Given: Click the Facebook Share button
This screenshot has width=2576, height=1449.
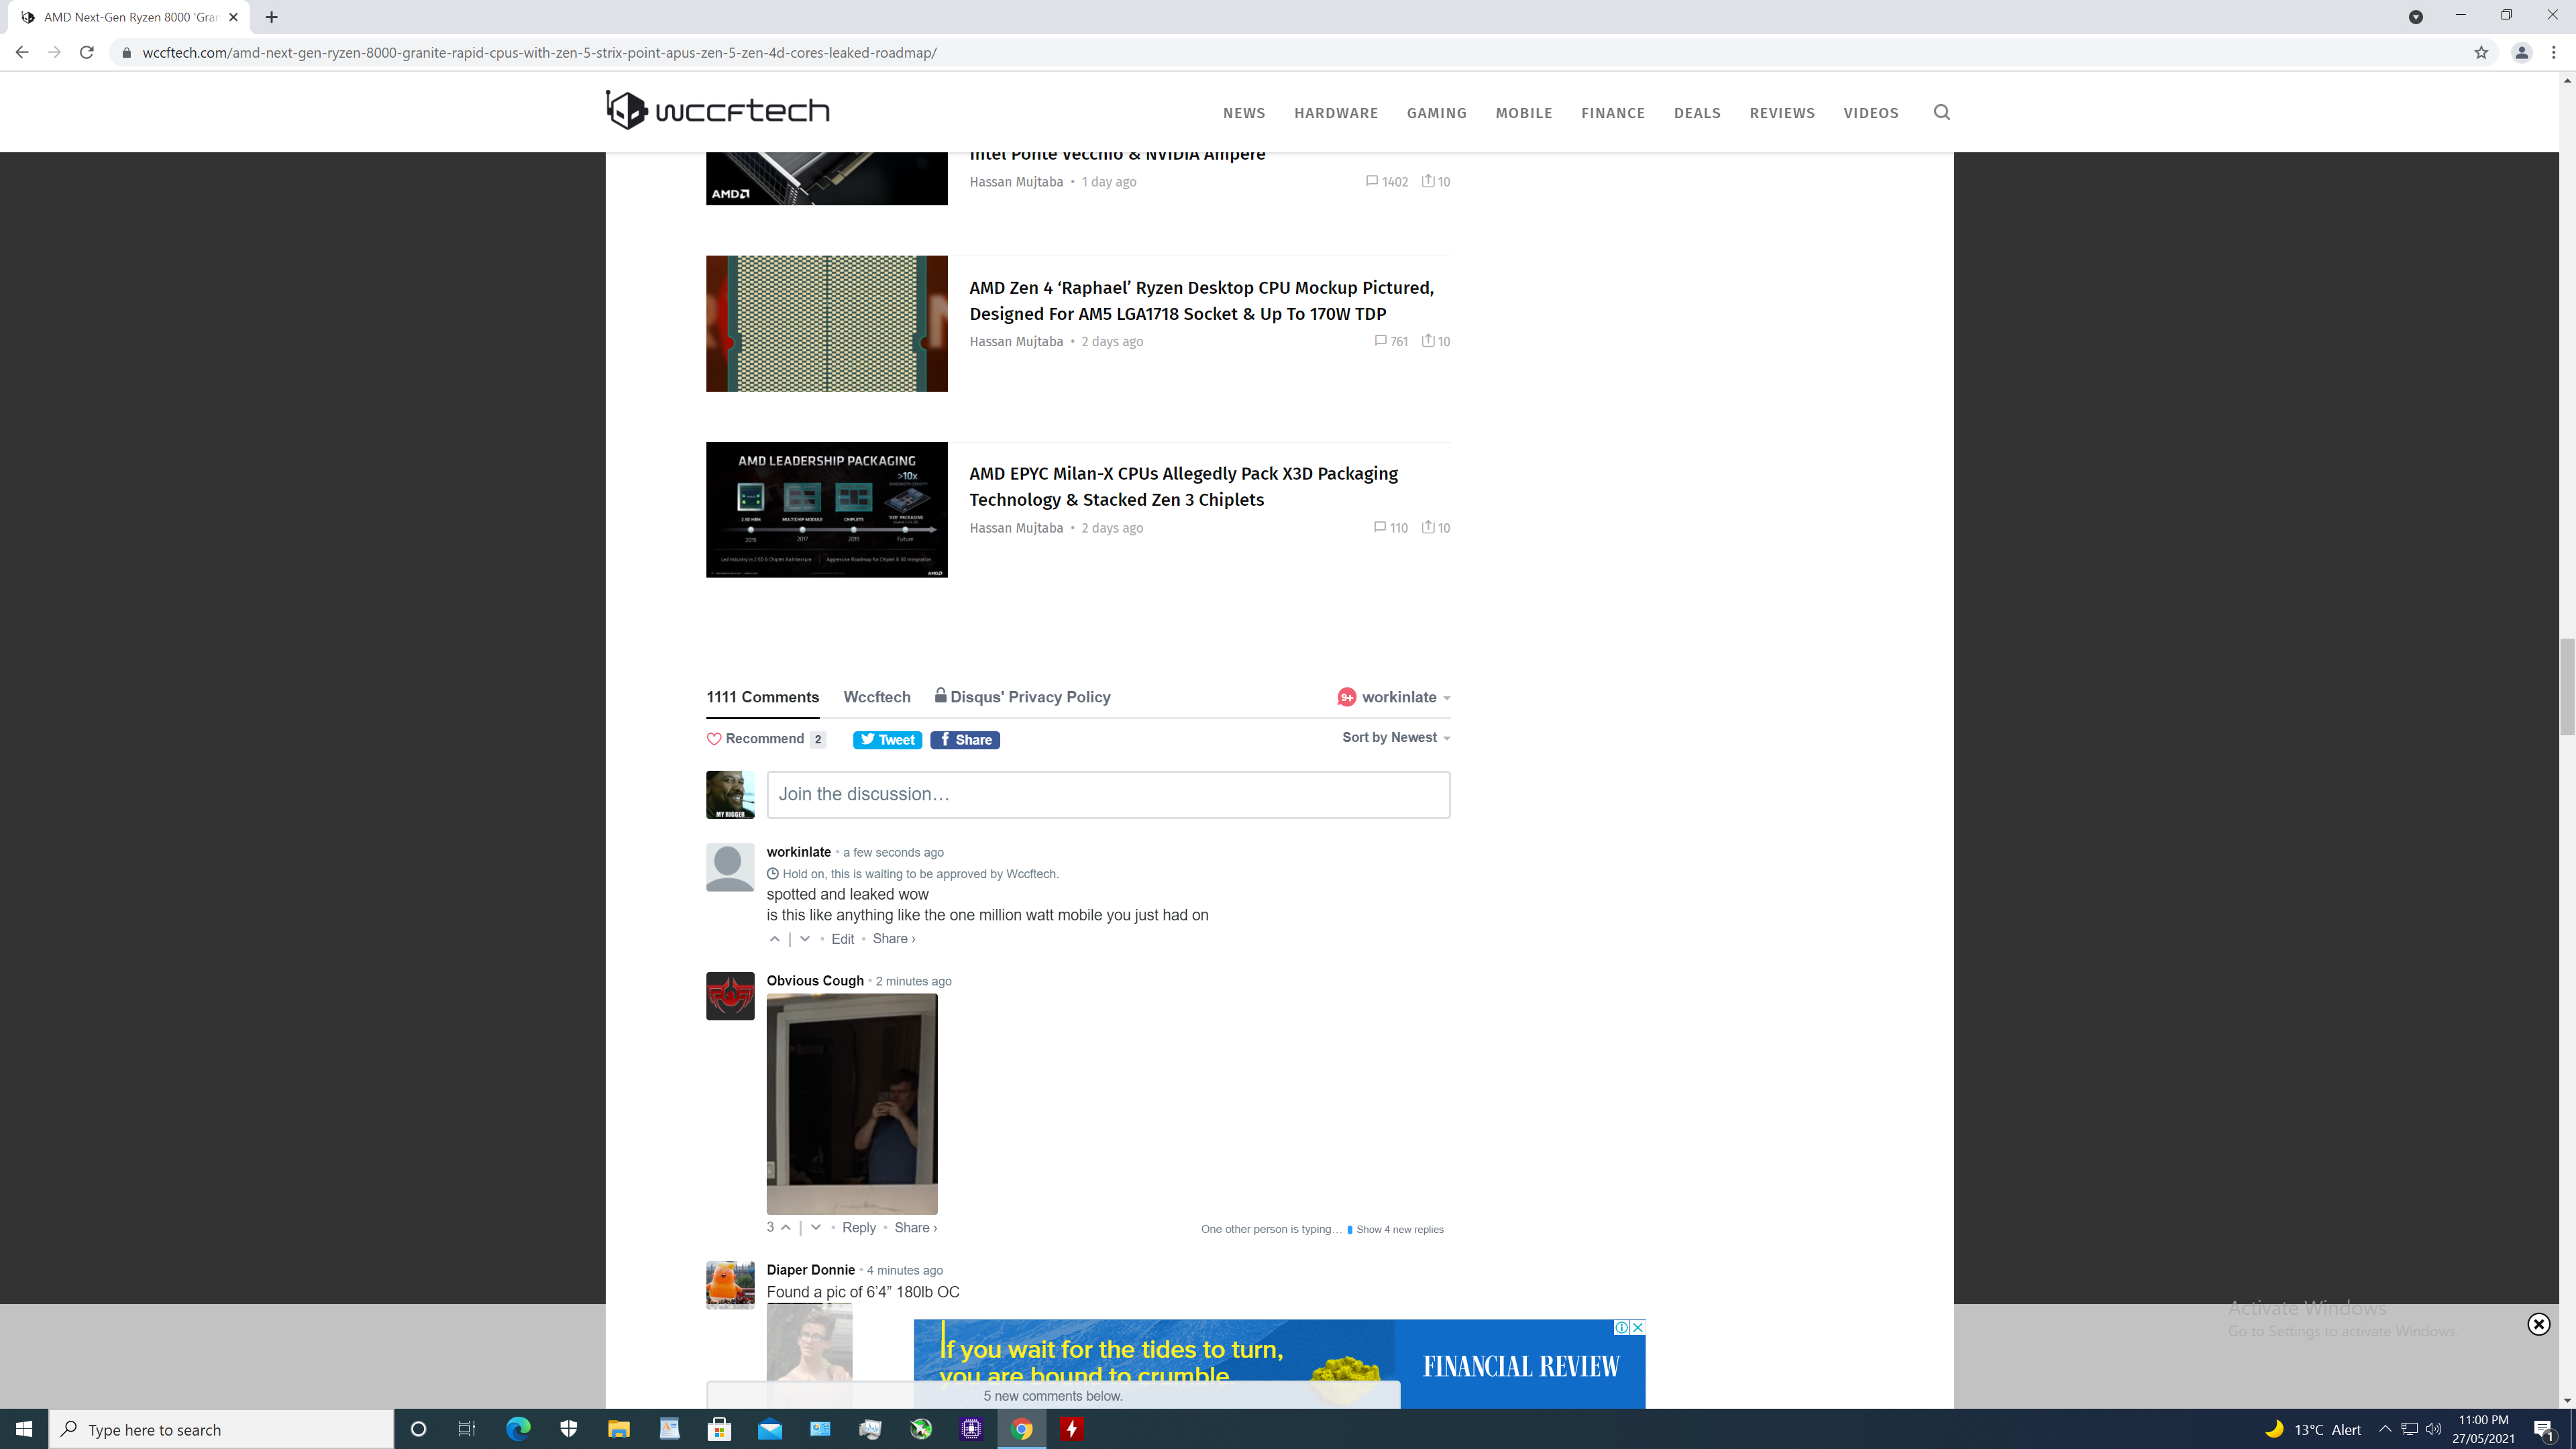Looking at the screenshot, I should point(965,740).
